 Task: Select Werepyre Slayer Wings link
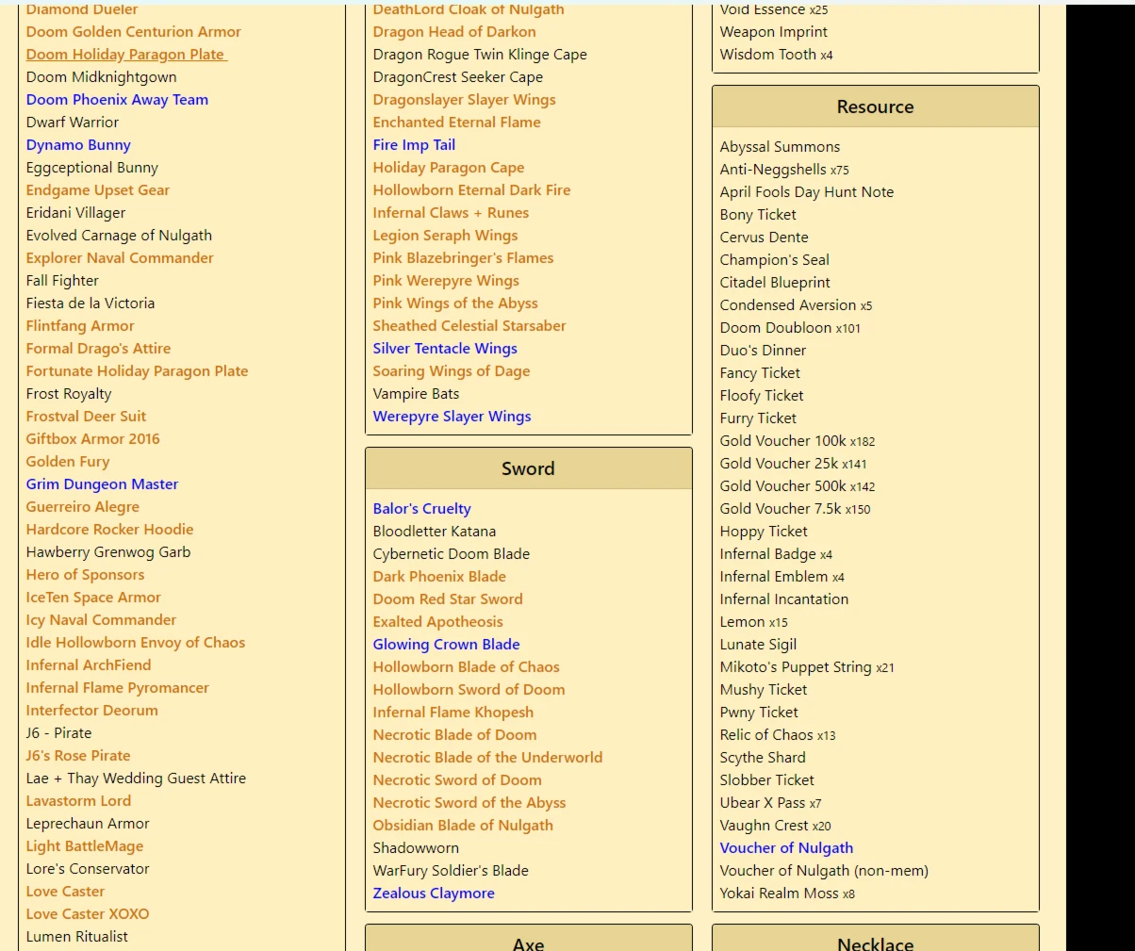click(x=452, y=417)
